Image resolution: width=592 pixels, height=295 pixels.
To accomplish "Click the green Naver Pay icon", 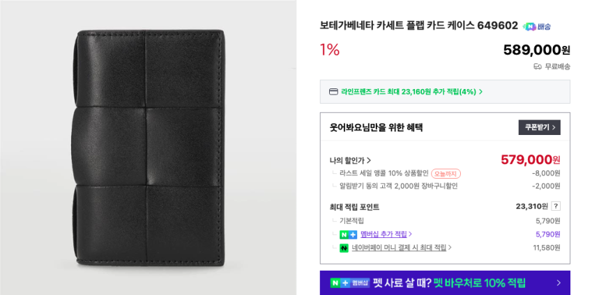I will click(344, 248).
